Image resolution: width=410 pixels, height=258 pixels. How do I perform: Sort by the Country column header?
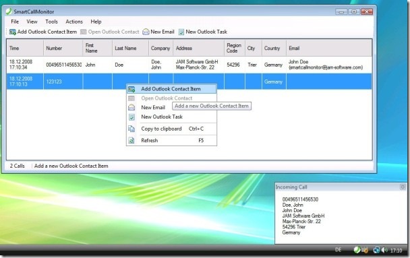point(274,48)
